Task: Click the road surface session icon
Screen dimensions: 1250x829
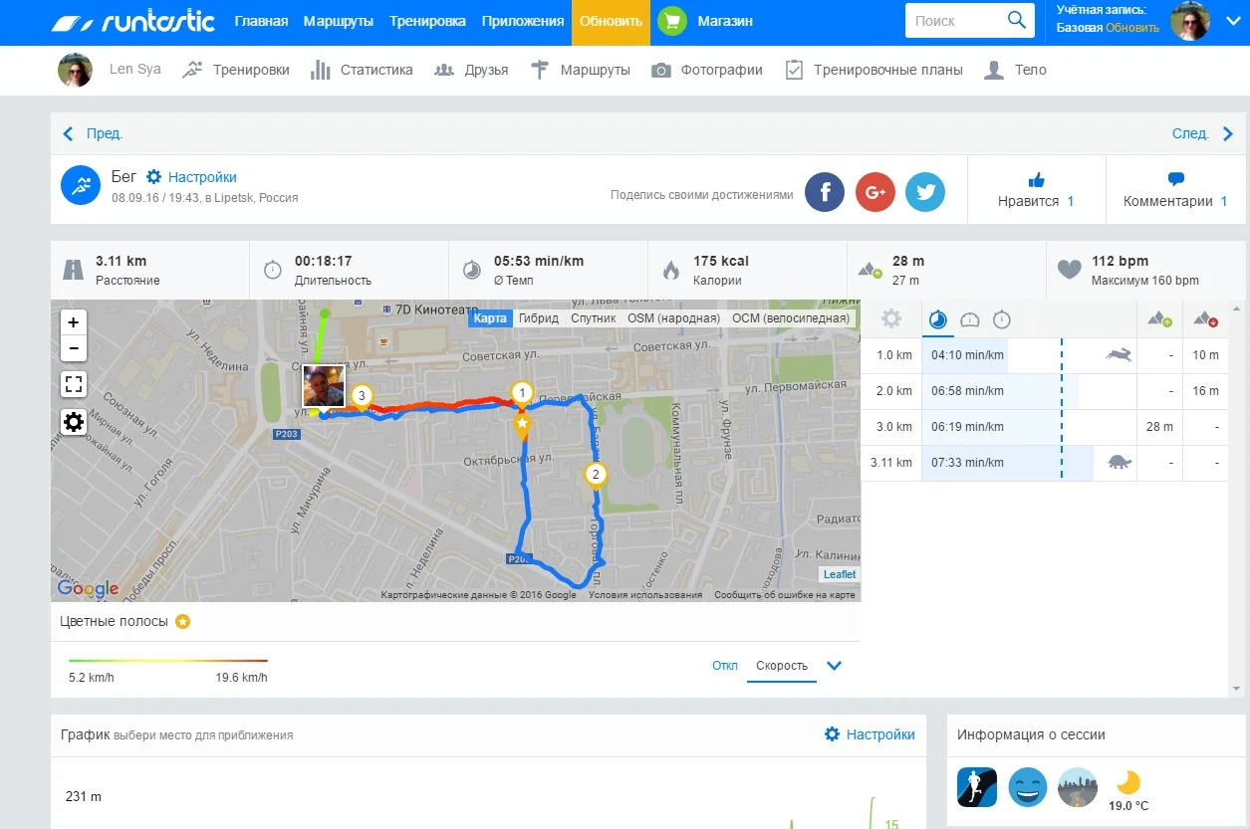Action: click(x=1078, y=787)
